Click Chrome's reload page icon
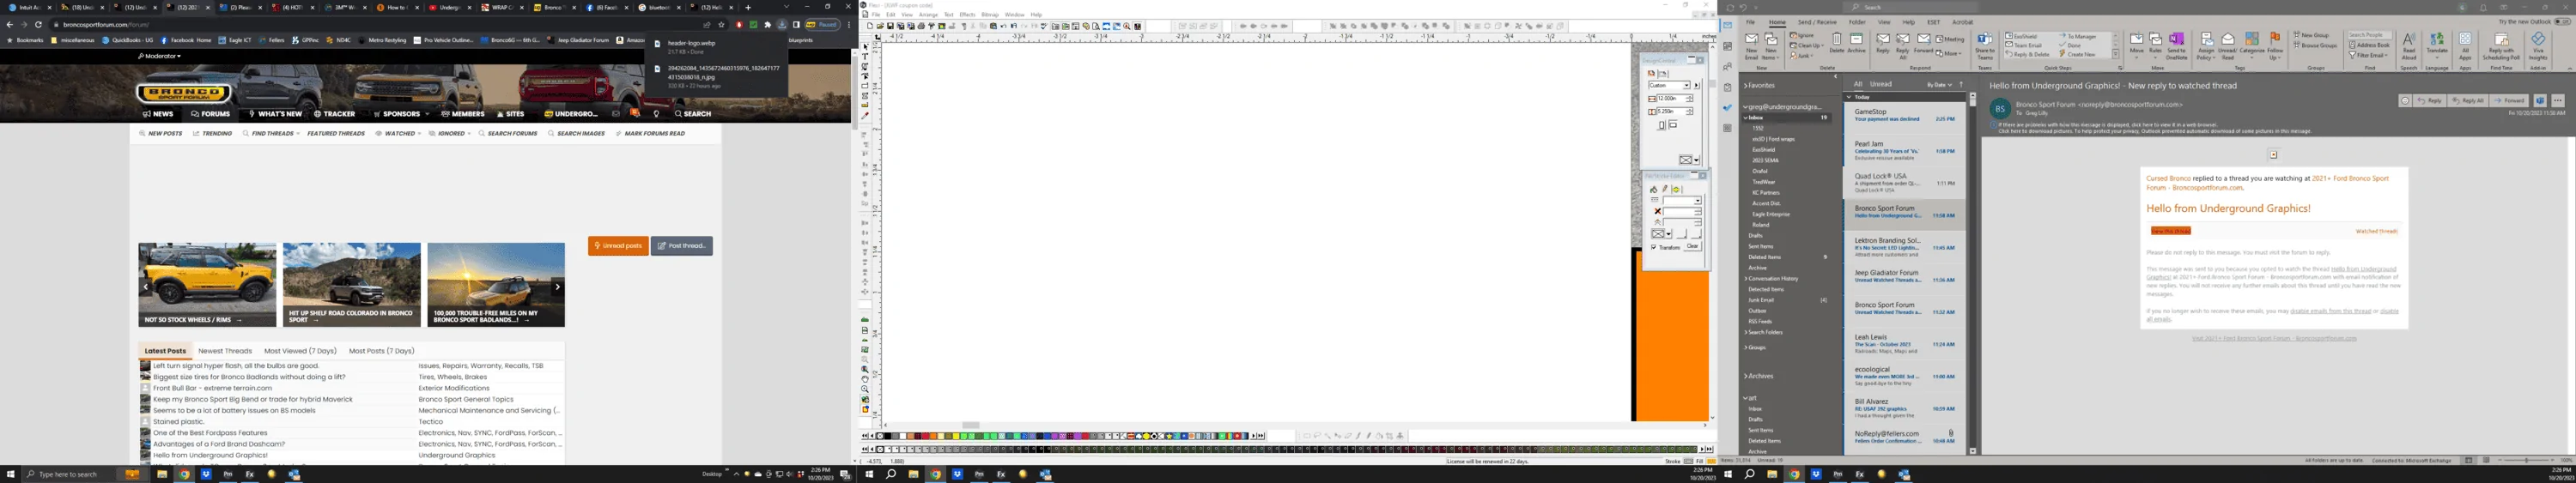 click(38, 24)
